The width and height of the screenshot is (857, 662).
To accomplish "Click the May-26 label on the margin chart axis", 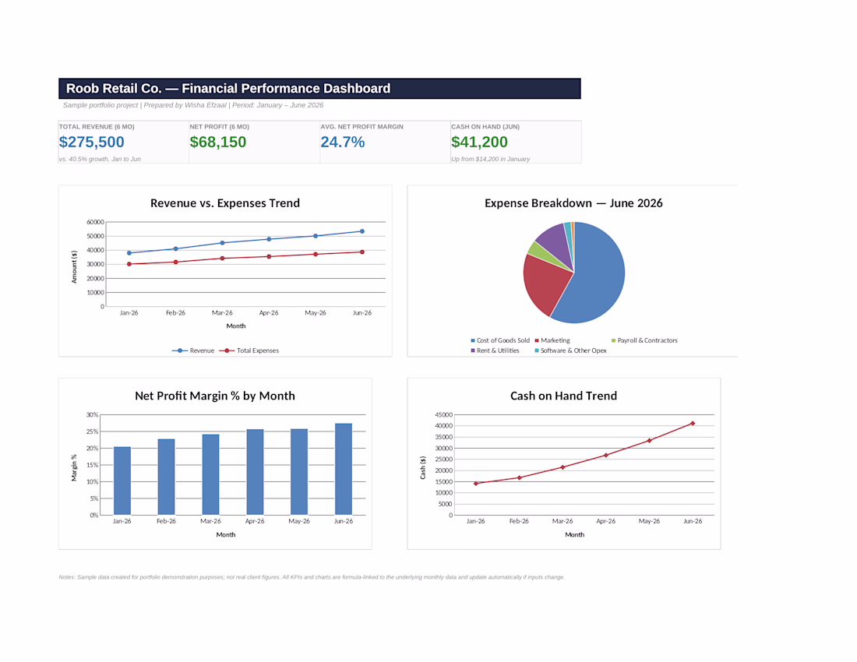I will (299, 521).
